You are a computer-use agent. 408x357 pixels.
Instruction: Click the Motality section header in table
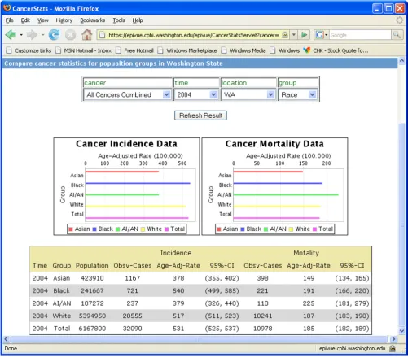(x=306, y=253)
